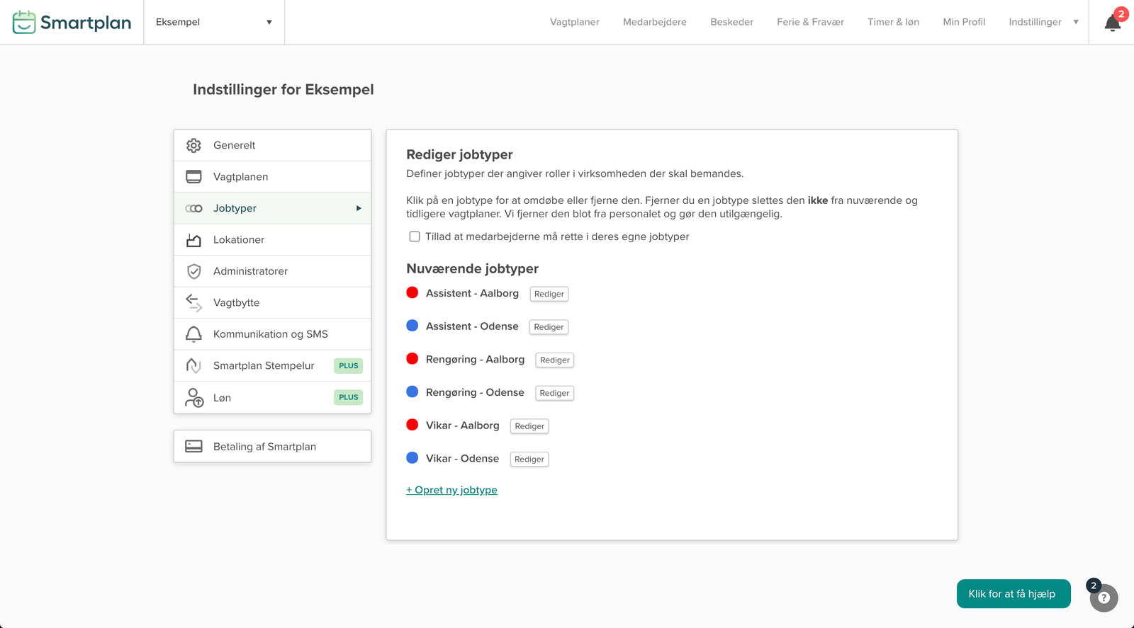
Task: Click Rediger for Assistent - Aalborg
Action: coord(549,294)
